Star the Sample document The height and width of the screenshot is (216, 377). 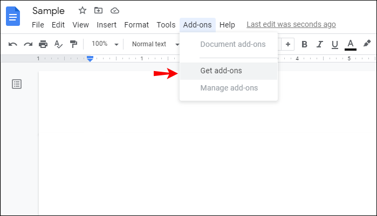[x=83, y=11]
